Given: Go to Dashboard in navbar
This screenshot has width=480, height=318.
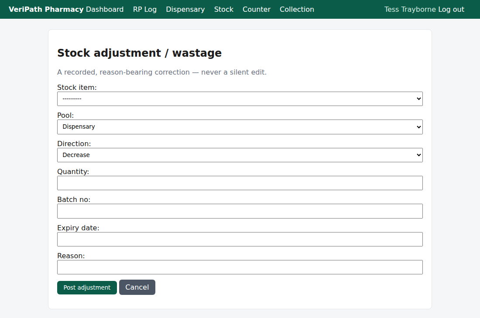Looking at the screenshot, I should tap(105, 10).
